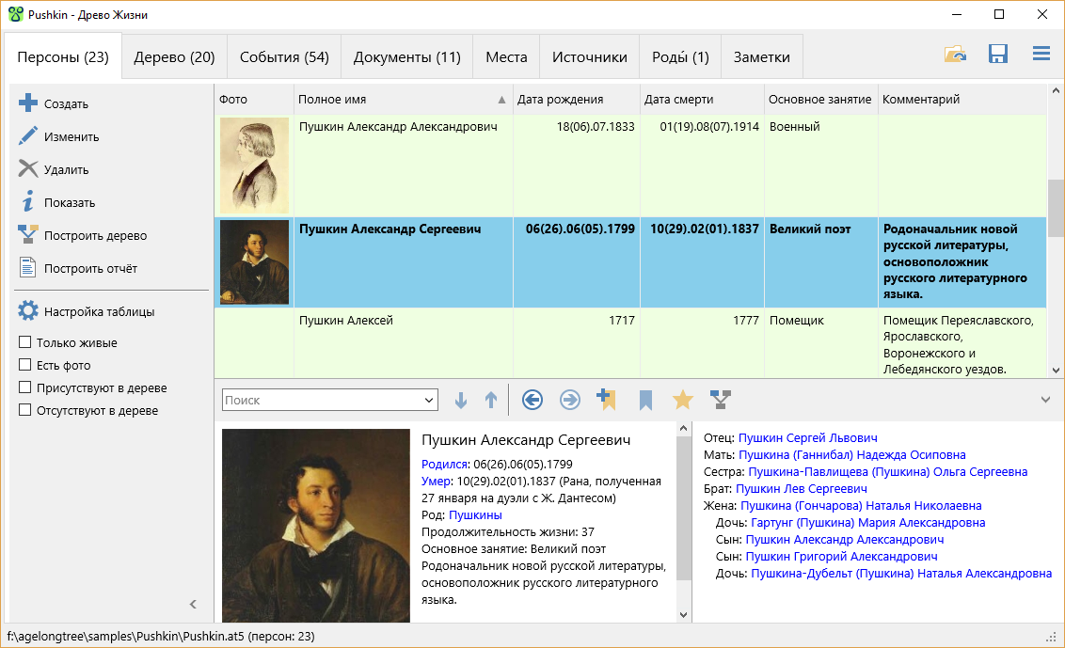Click 'Построить отчёт' in sidebar
This screenshot has width=1065, height=648.
pos(90,269)
